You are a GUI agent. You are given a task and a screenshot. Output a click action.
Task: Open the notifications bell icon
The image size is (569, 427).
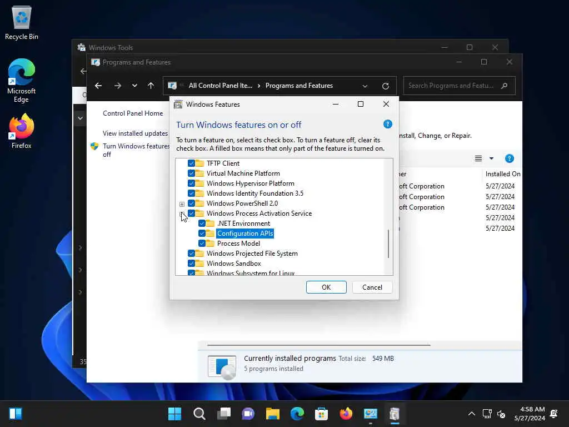click(554, 414)
